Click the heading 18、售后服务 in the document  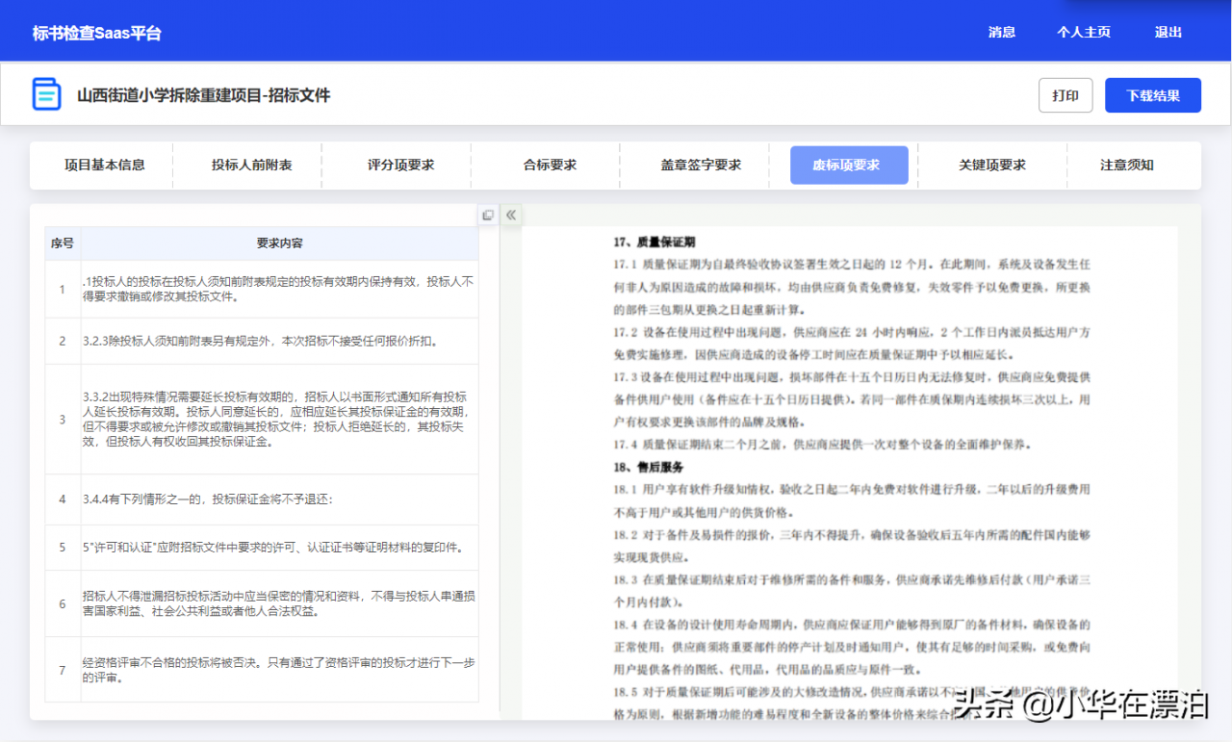(x=648, y=467)
